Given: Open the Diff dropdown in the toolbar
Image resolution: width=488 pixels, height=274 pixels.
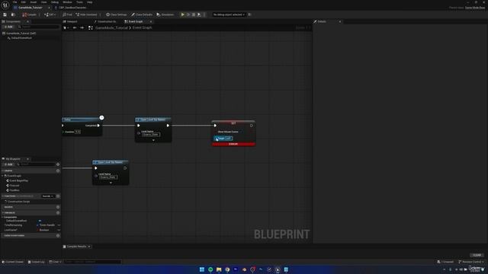Looking at the screenshot, I should pos(50,14).
